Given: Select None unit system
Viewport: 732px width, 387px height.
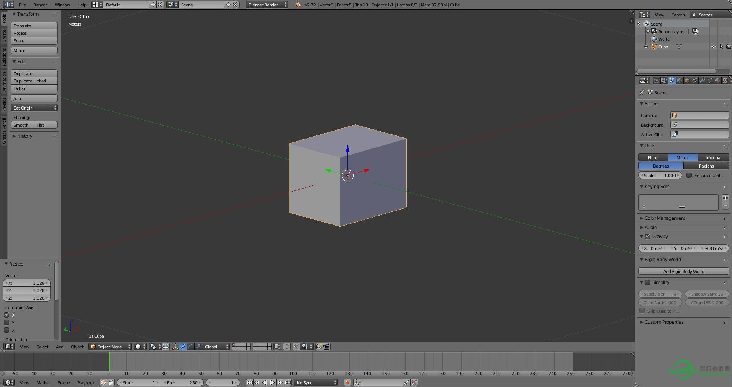Looking at the screenshot, I should coord(653,157).
